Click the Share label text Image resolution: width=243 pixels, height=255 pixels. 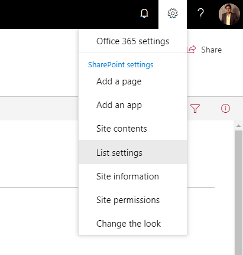[211, 50]
